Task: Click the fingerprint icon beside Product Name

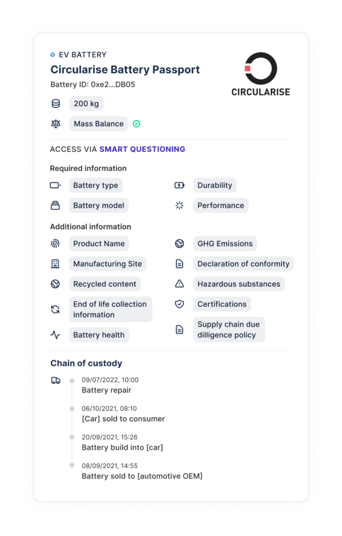Action: click(x=55, y=244)
